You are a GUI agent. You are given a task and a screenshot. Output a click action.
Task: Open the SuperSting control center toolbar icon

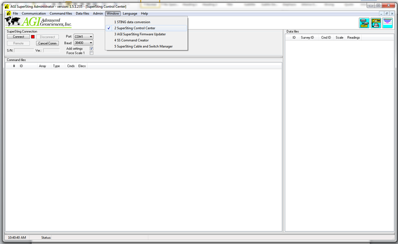click(375, 23)
